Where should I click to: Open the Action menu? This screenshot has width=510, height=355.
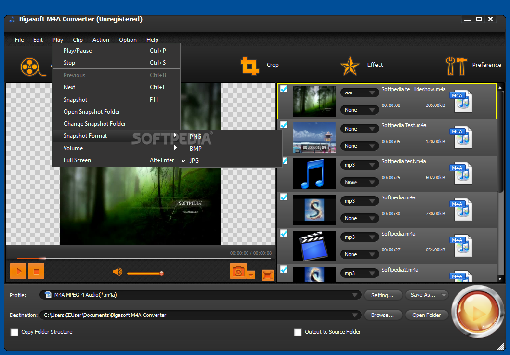click(101, 40)
